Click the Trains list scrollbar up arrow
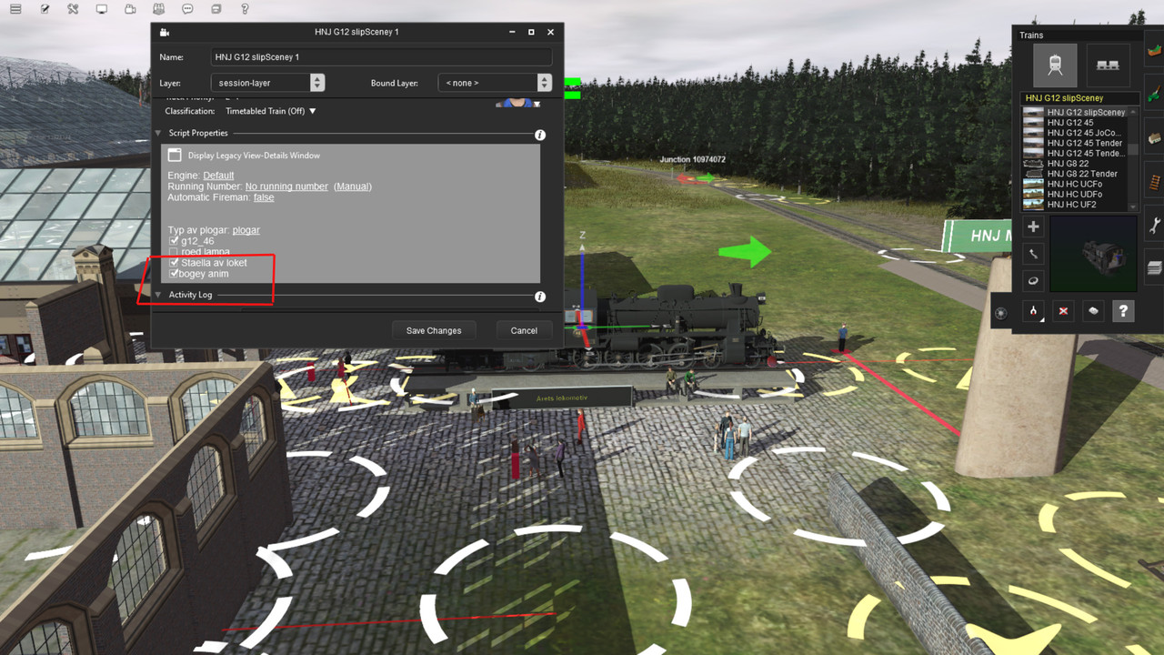This screenshot has height=655, width=1164. pos(1134,111)
